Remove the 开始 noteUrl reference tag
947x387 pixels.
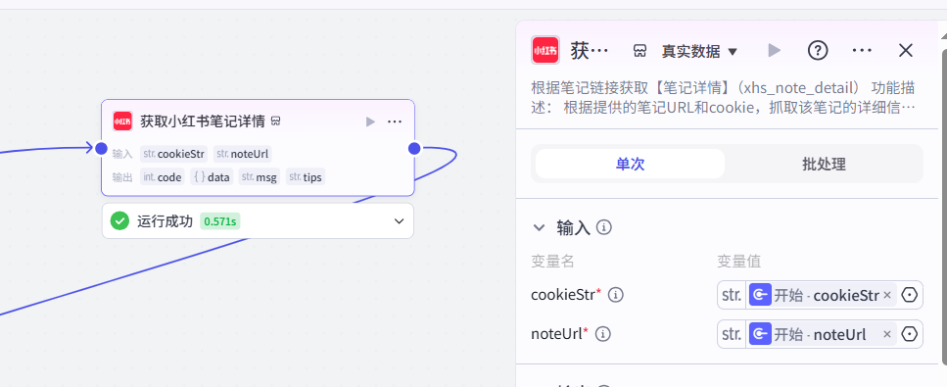pos(887,334)
